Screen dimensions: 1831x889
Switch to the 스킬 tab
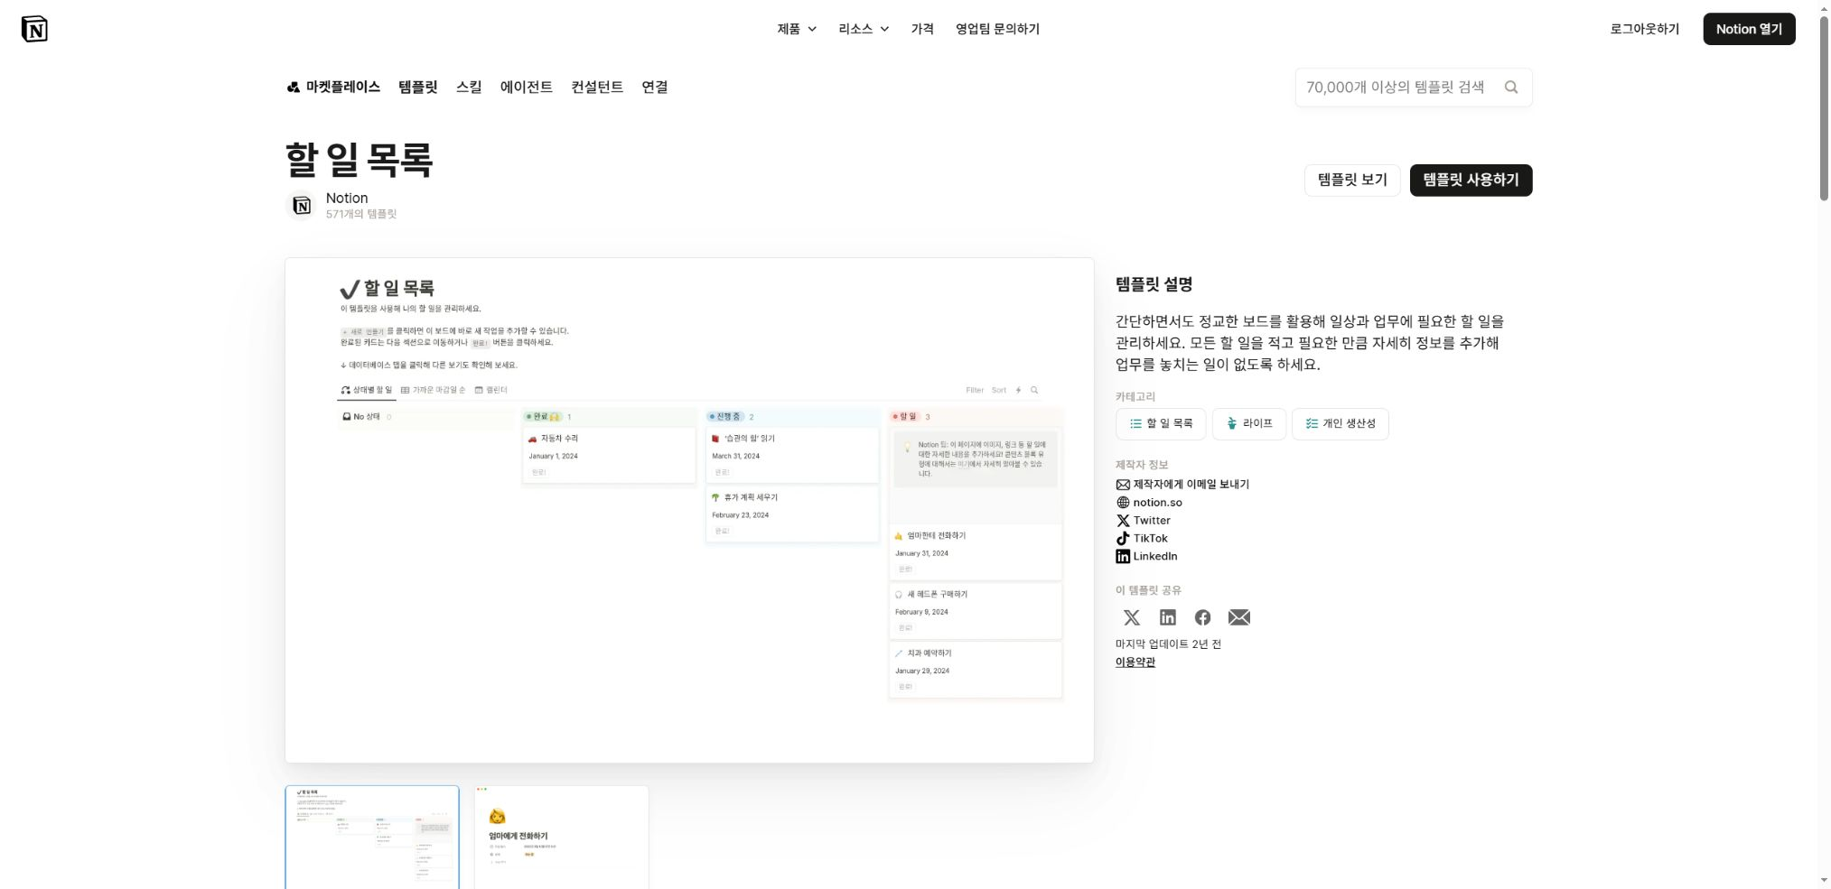click(x=469, y=88)
